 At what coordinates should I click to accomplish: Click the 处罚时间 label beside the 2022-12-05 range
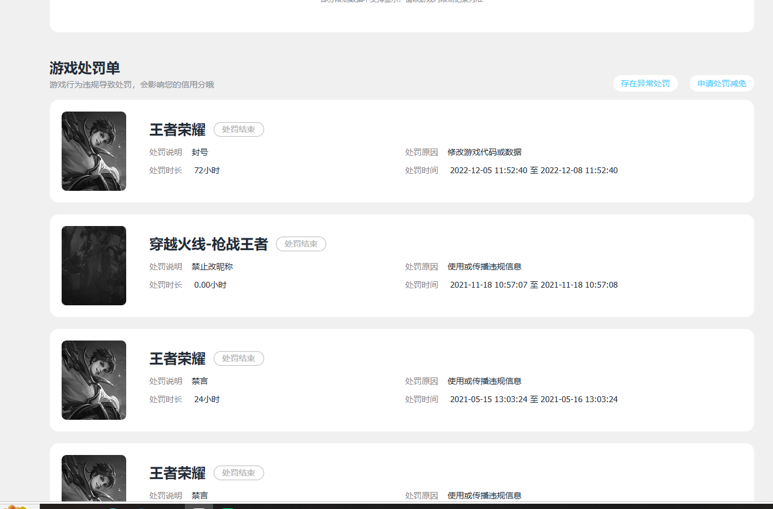(421, 170)
